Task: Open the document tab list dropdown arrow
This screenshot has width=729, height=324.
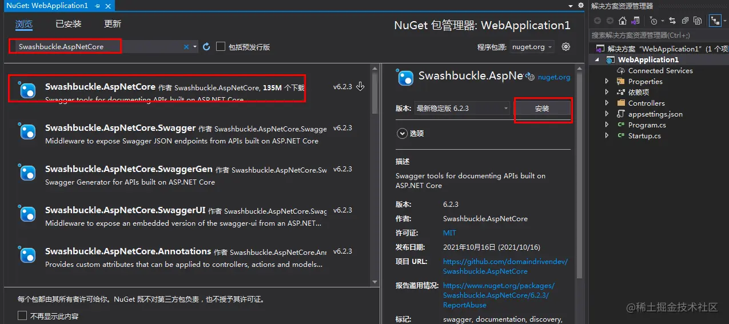Action: pos(572,6)
